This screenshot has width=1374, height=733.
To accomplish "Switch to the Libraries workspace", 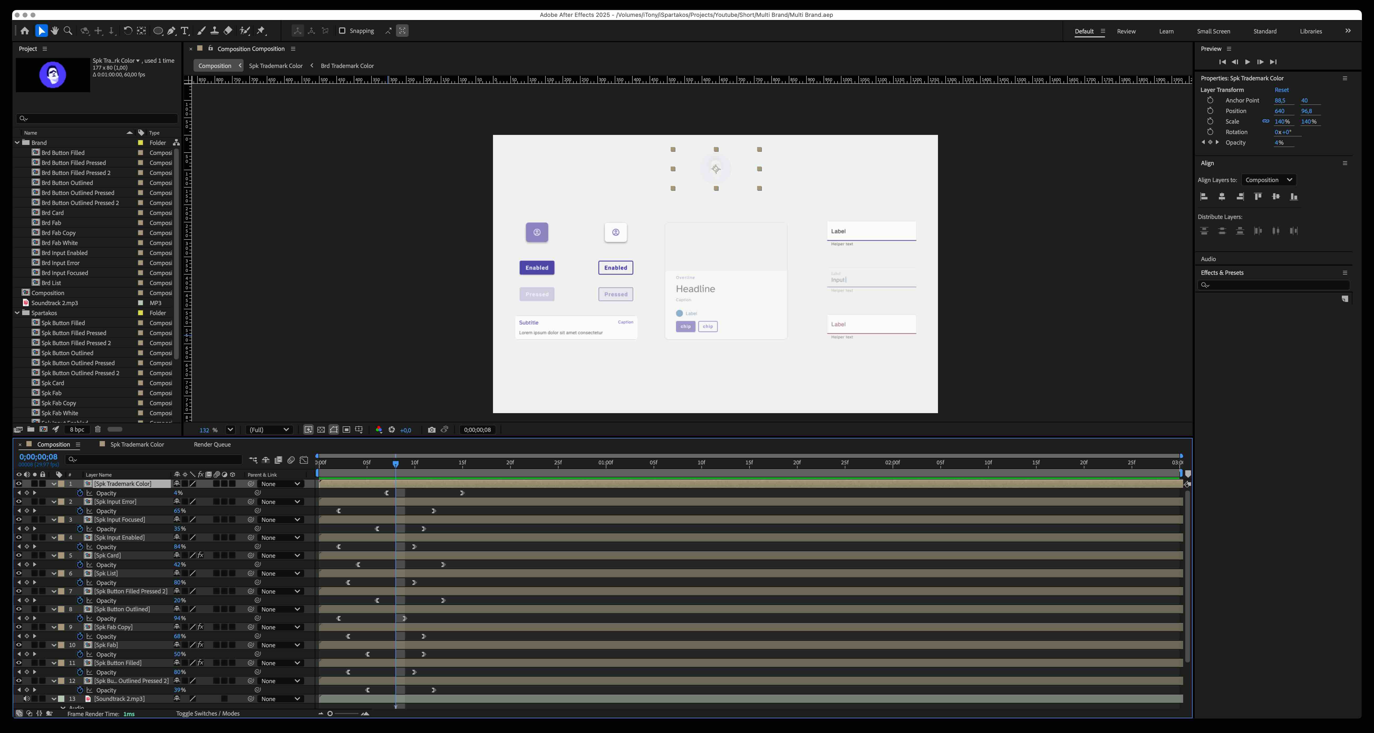I will click(x=1310, y=31).
